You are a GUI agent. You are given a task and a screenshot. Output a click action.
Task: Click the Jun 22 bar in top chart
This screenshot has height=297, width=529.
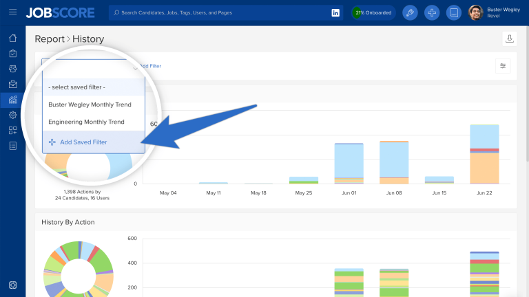tap(484, 154)
